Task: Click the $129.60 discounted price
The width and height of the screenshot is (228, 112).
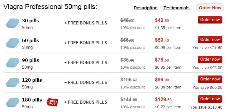Action: pyautogui.click(x=163, y=100)
